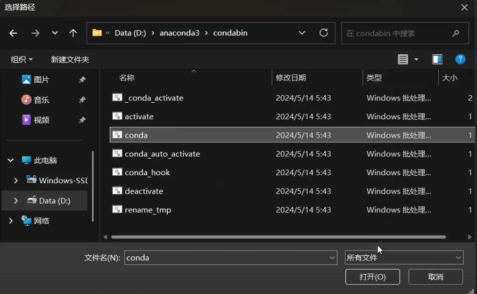This screenshot has height=294, width=477.
Task: Click file icon of conda_auto_activate
Action: pyautogui.click(x=117, y=153)
